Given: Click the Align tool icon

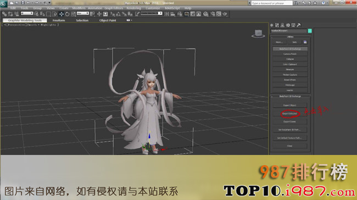Looking at the screenshot, I should pos(173,14).
